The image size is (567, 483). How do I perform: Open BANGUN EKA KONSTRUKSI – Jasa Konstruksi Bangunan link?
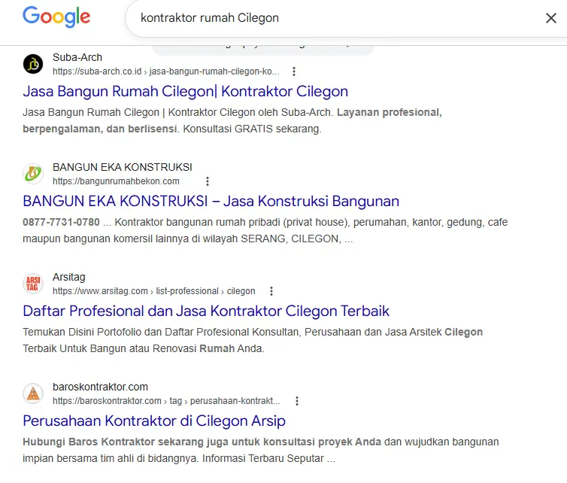[x=211, y=201]
